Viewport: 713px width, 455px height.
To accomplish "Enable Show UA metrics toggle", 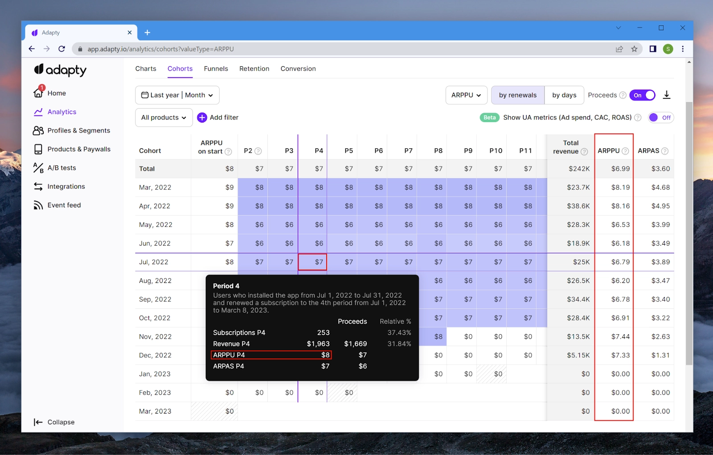I will point(660,118).
